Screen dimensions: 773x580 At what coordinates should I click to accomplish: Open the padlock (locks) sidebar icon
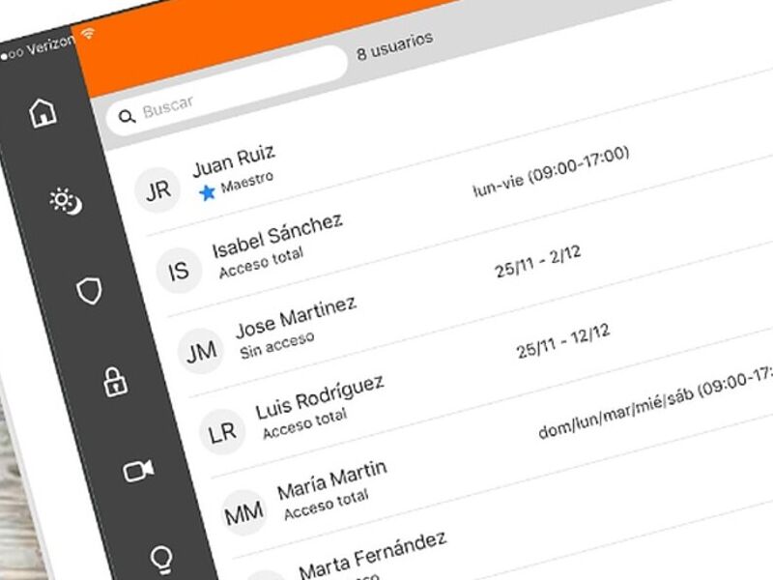[115, 382]
